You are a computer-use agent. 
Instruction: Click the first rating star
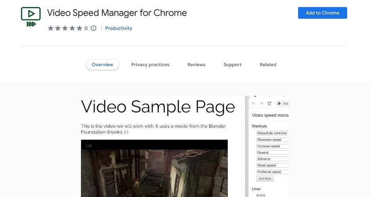[51, 28]
